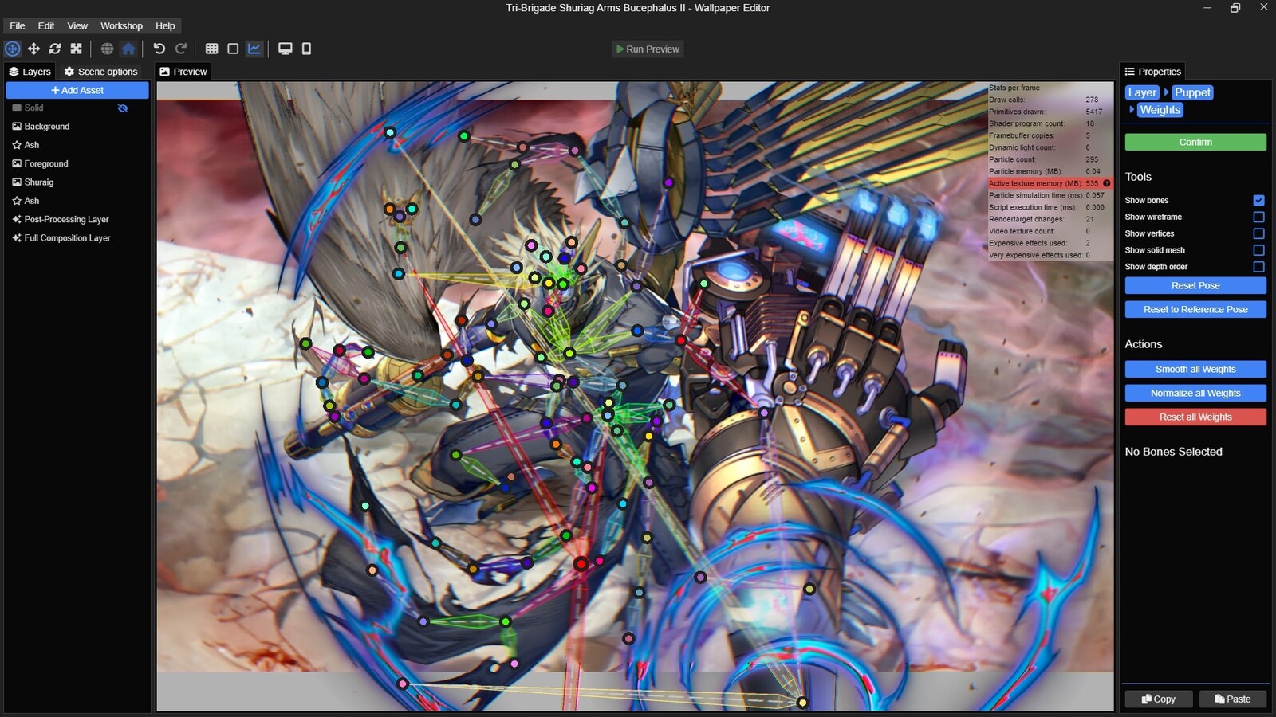Viewport: 1276px width, 717px height.
Task: Click "No Bones Selected" text
Action: pos(1173,452)
